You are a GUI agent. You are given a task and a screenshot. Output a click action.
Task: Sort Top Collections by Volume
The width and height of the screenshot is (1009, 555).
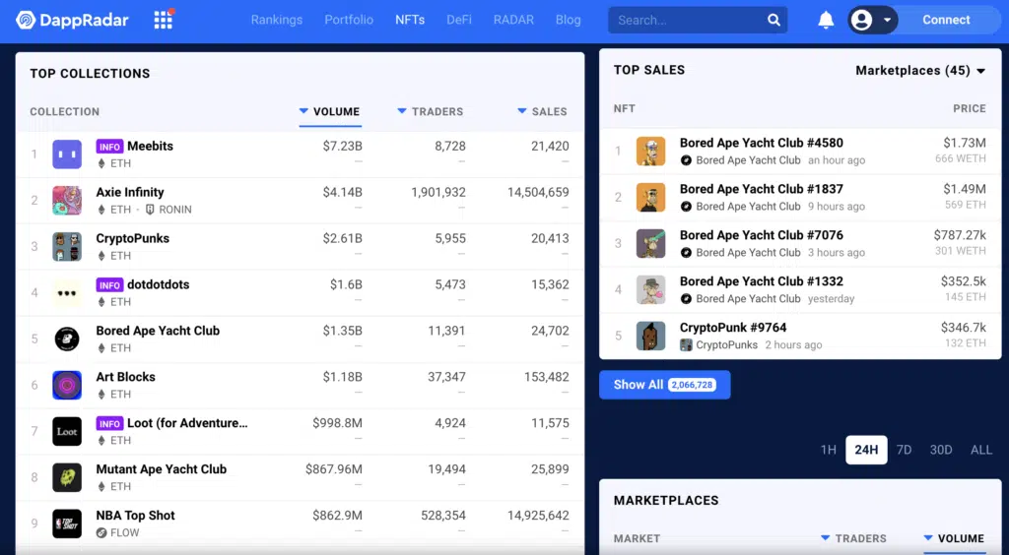tap(329, 112)
